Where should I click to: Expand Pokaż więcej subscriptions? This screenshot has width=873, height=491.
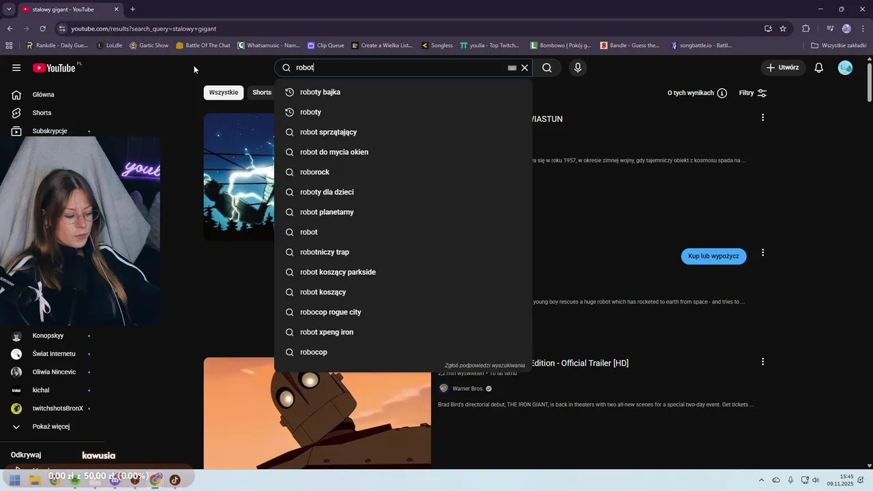click(x=51, y=427)
